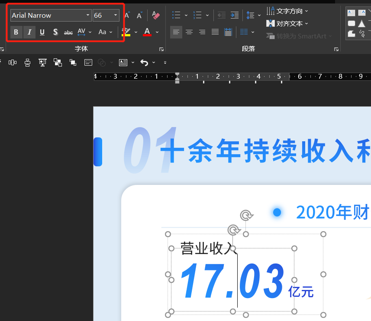Click the 营业收入 text on slide
Image resolution: width=371 pixels, height=321 pixels.
pos(209,248)
